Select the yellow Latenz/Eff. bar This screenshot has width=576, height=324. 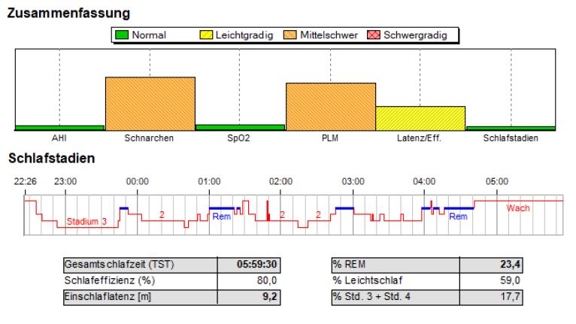(x=420, y=118)
